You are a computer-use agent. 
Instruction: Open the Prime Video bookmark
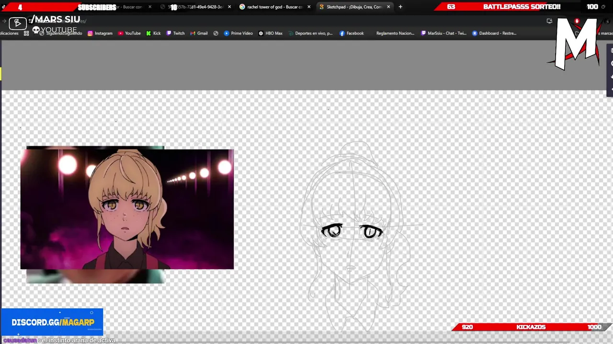tap(238, 33)
